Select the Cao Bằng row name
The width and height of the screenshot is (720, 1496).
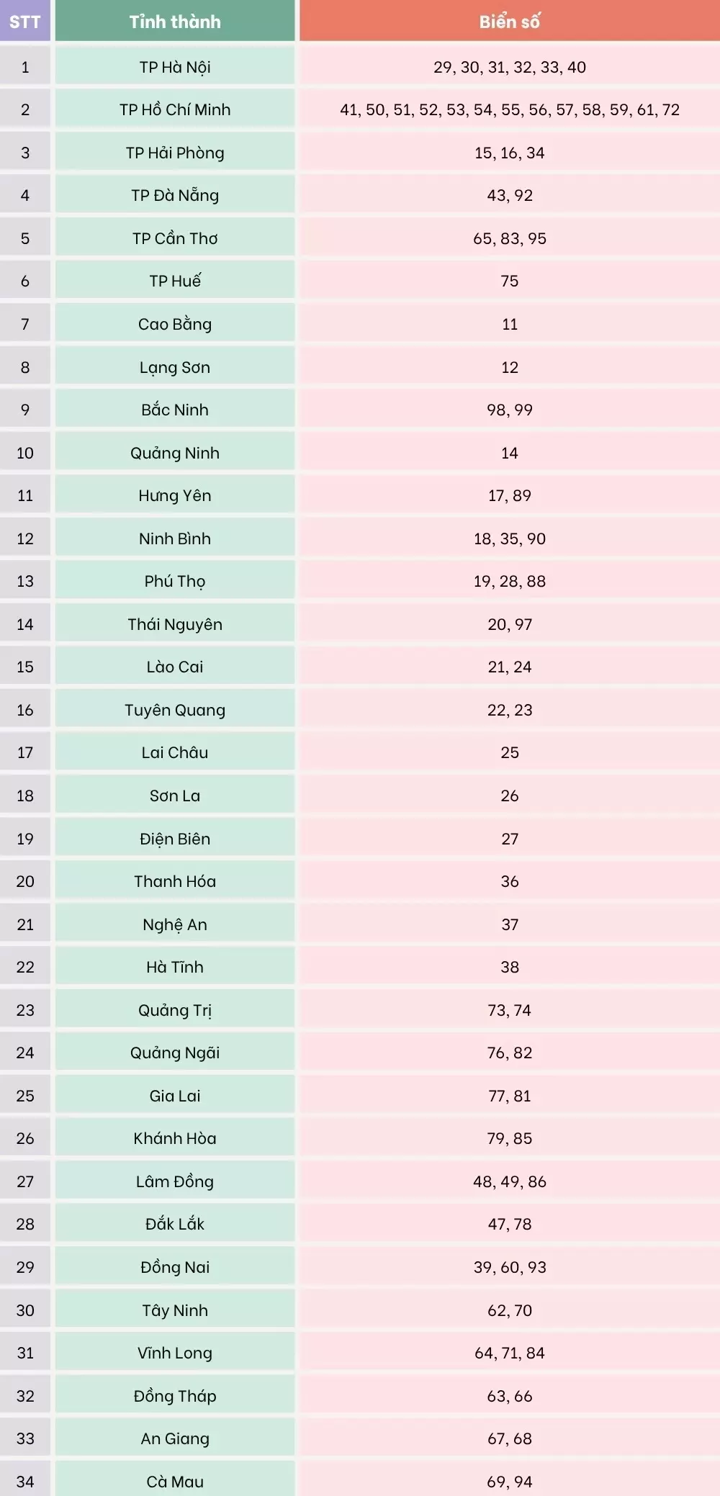pyautogui.click(x=175, y=324)
